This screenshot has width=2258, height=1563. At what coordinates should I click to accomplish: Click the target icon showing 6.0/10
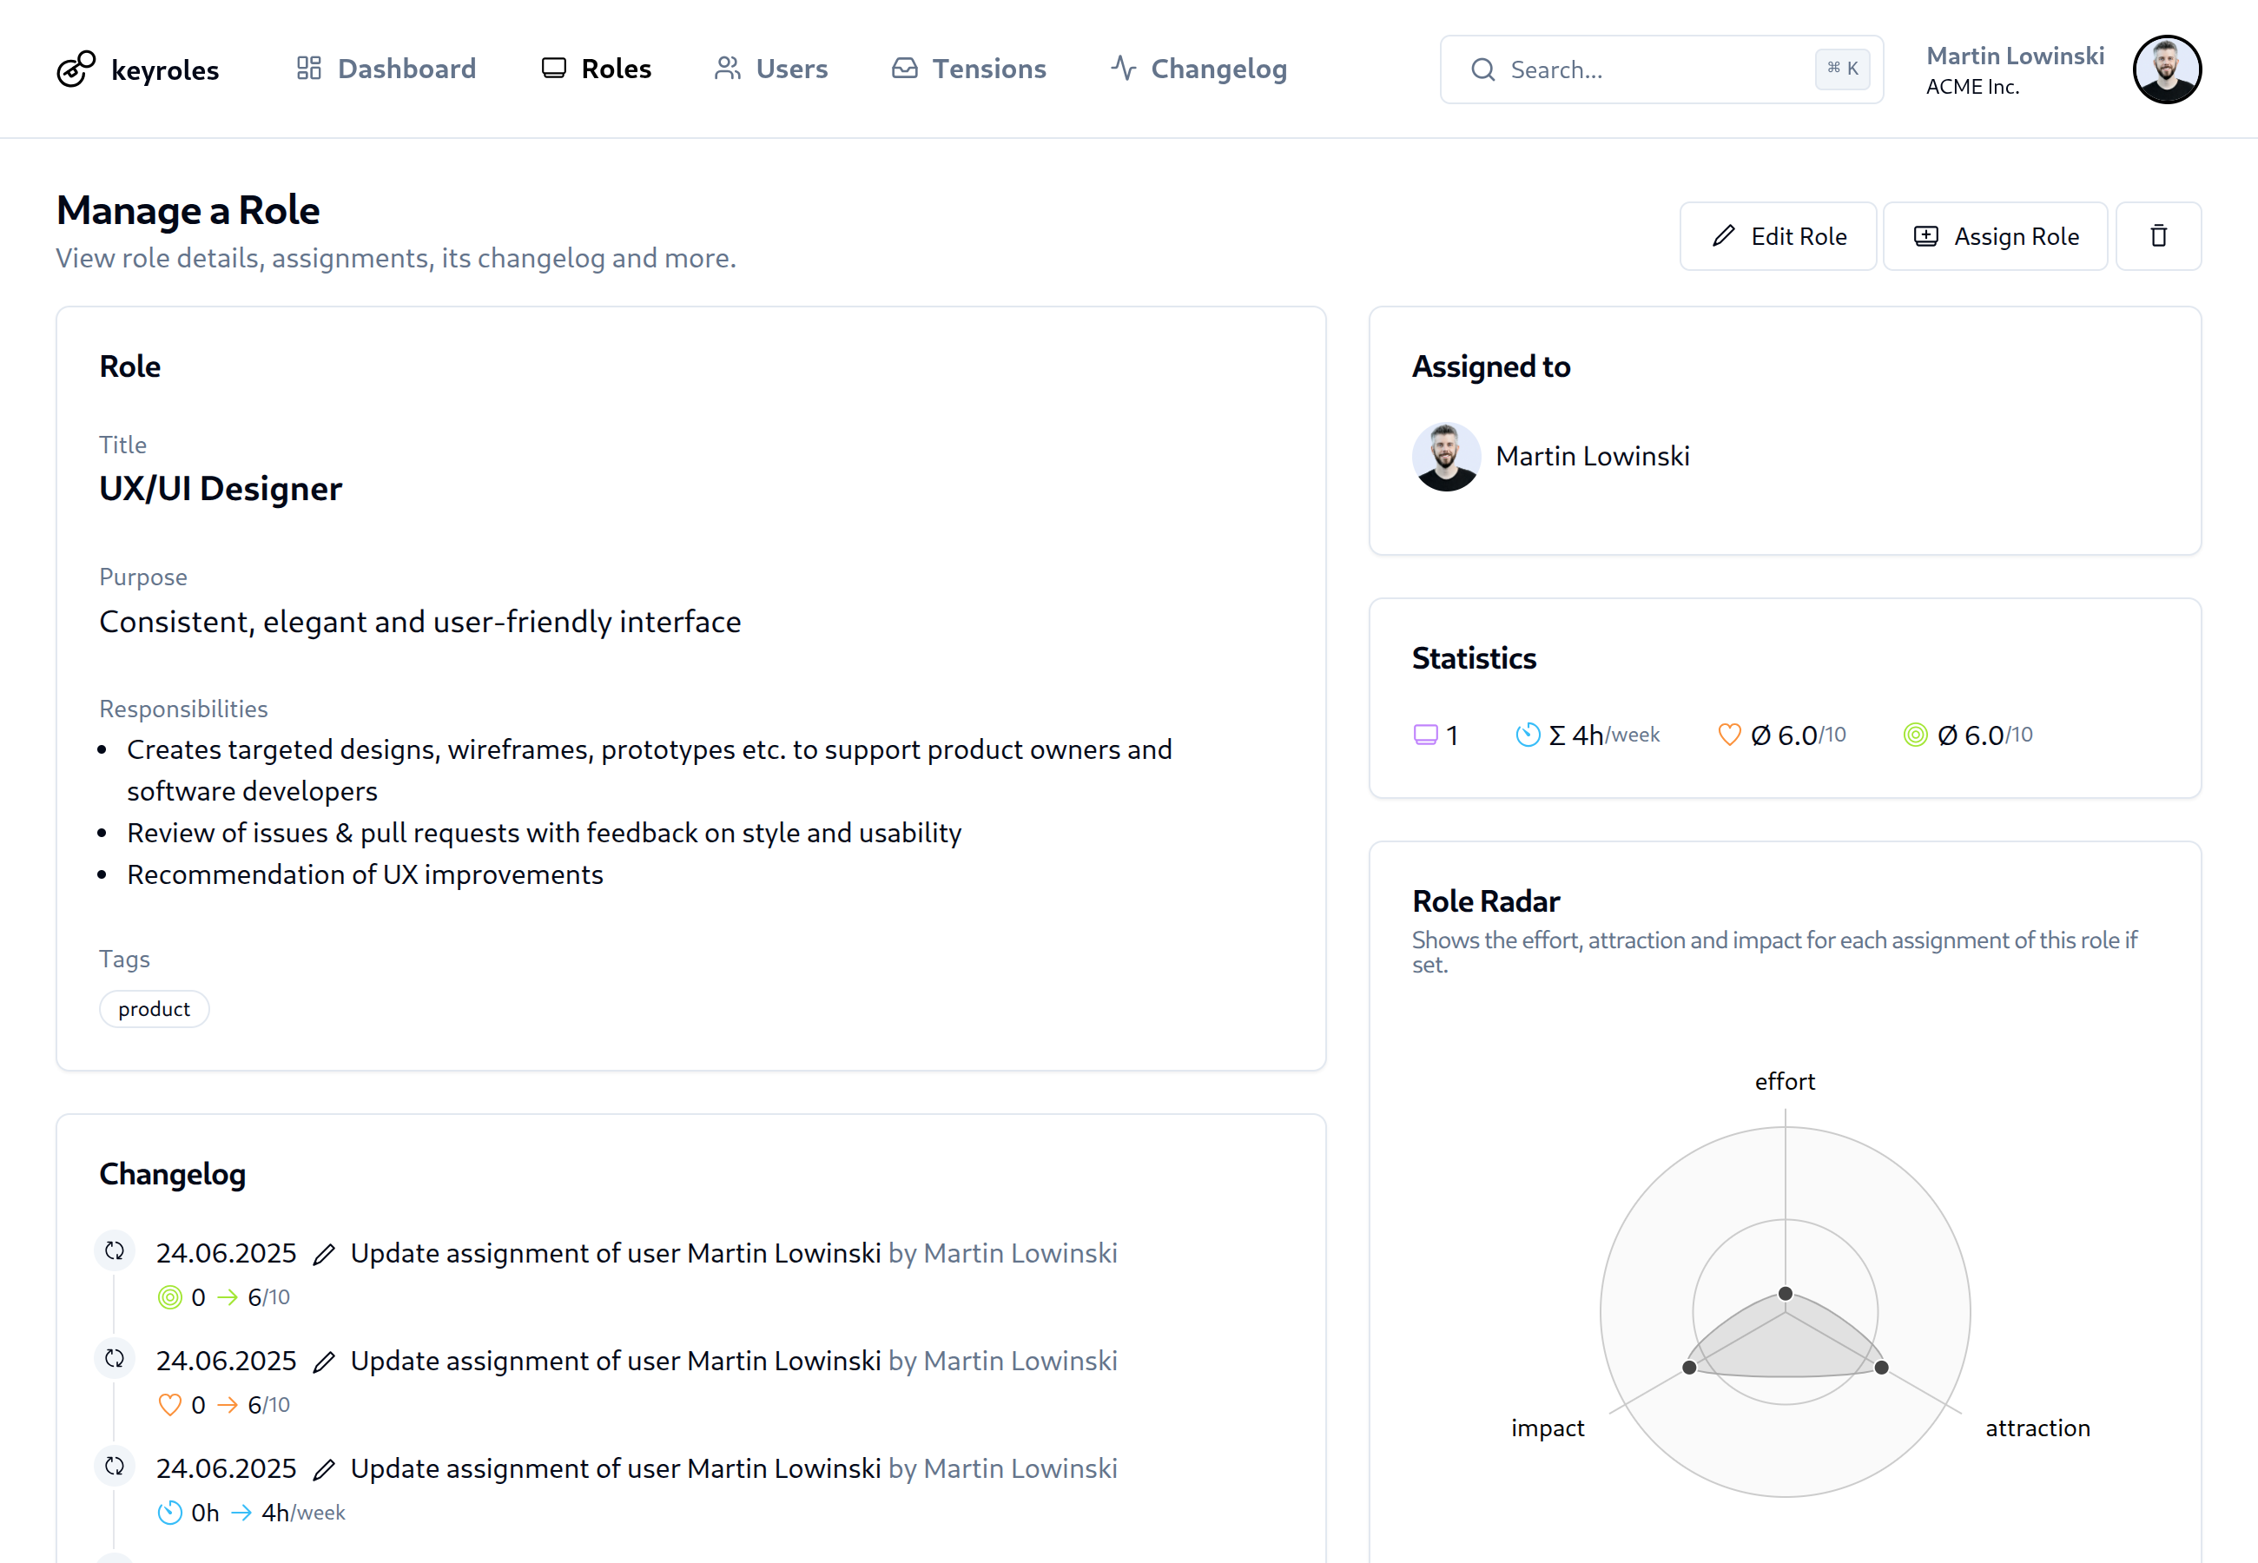point(1918,735)
